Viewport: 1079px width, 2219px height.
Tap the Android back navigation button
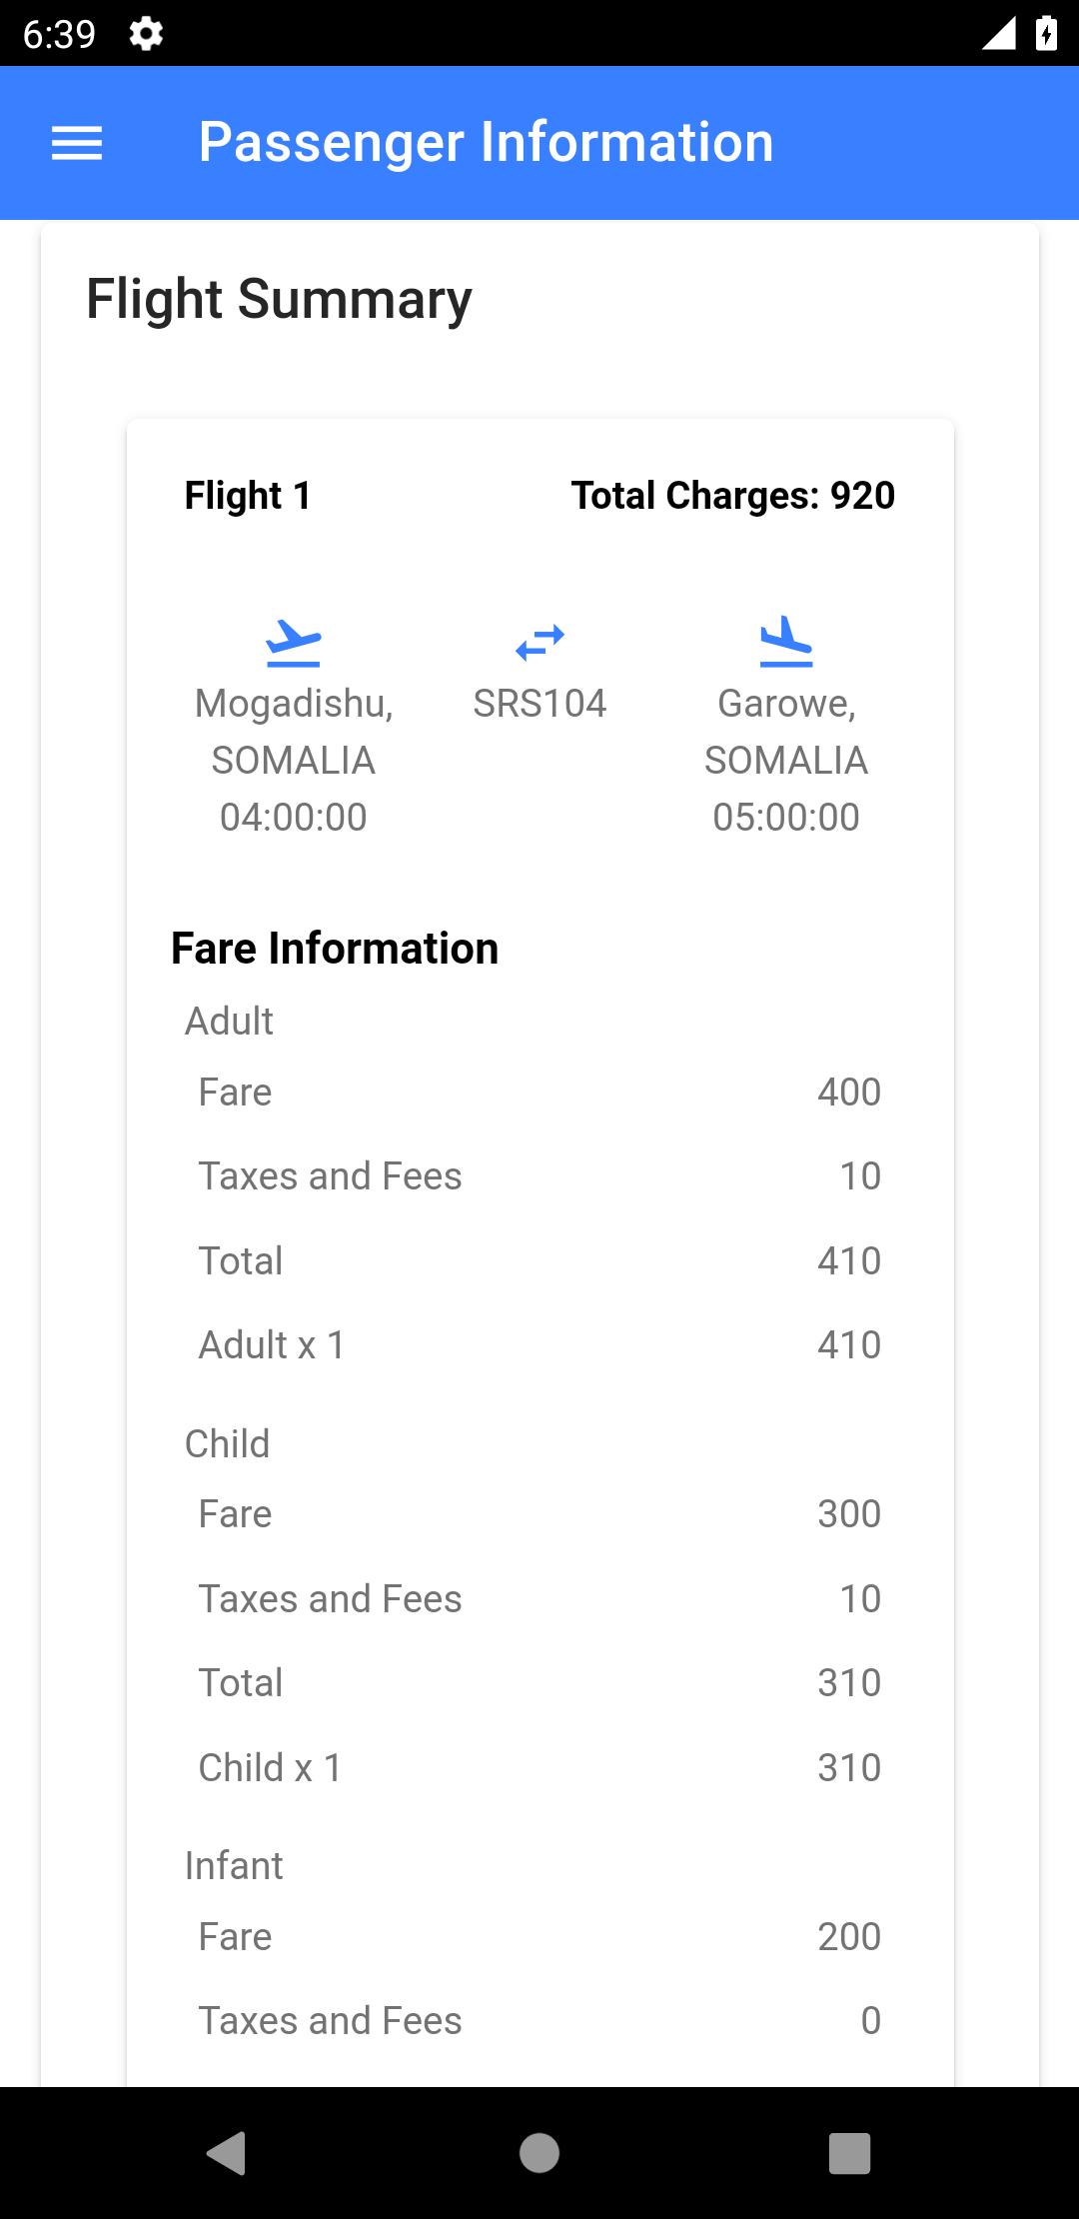point(227,2152)
